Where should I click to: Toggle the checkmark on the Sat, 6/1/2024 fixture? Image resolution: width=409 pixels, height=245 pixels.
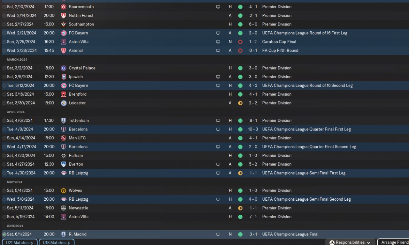[4, 234]
